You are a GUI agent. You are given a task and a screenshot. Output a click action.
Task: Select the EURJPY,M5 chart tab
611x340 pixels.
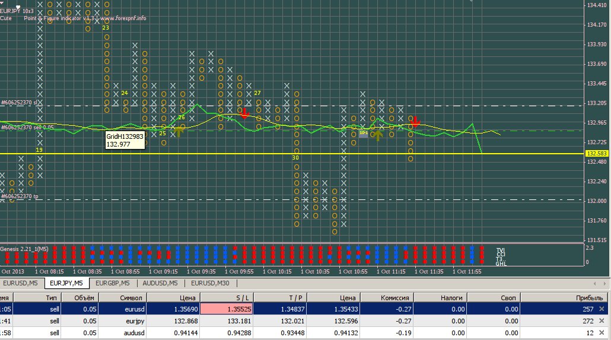(x=66, y=283)
